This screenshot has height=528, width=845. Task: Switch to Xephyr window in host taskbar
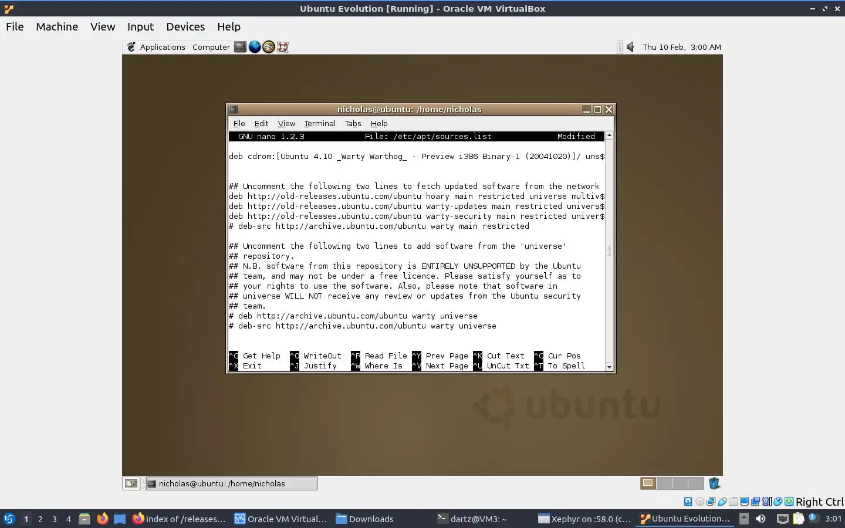(x=584, y=519)
